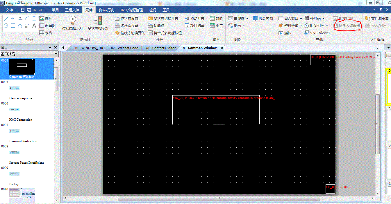Click the 文件浏览器 button

(377, 18)
